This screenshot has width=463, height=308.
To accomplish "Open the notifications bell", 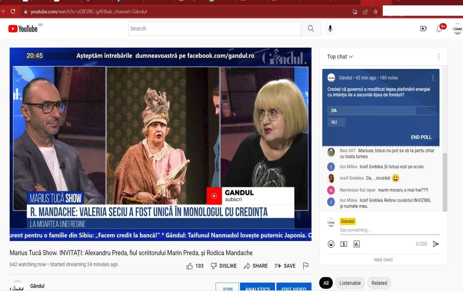I will [x=439, y=28].
